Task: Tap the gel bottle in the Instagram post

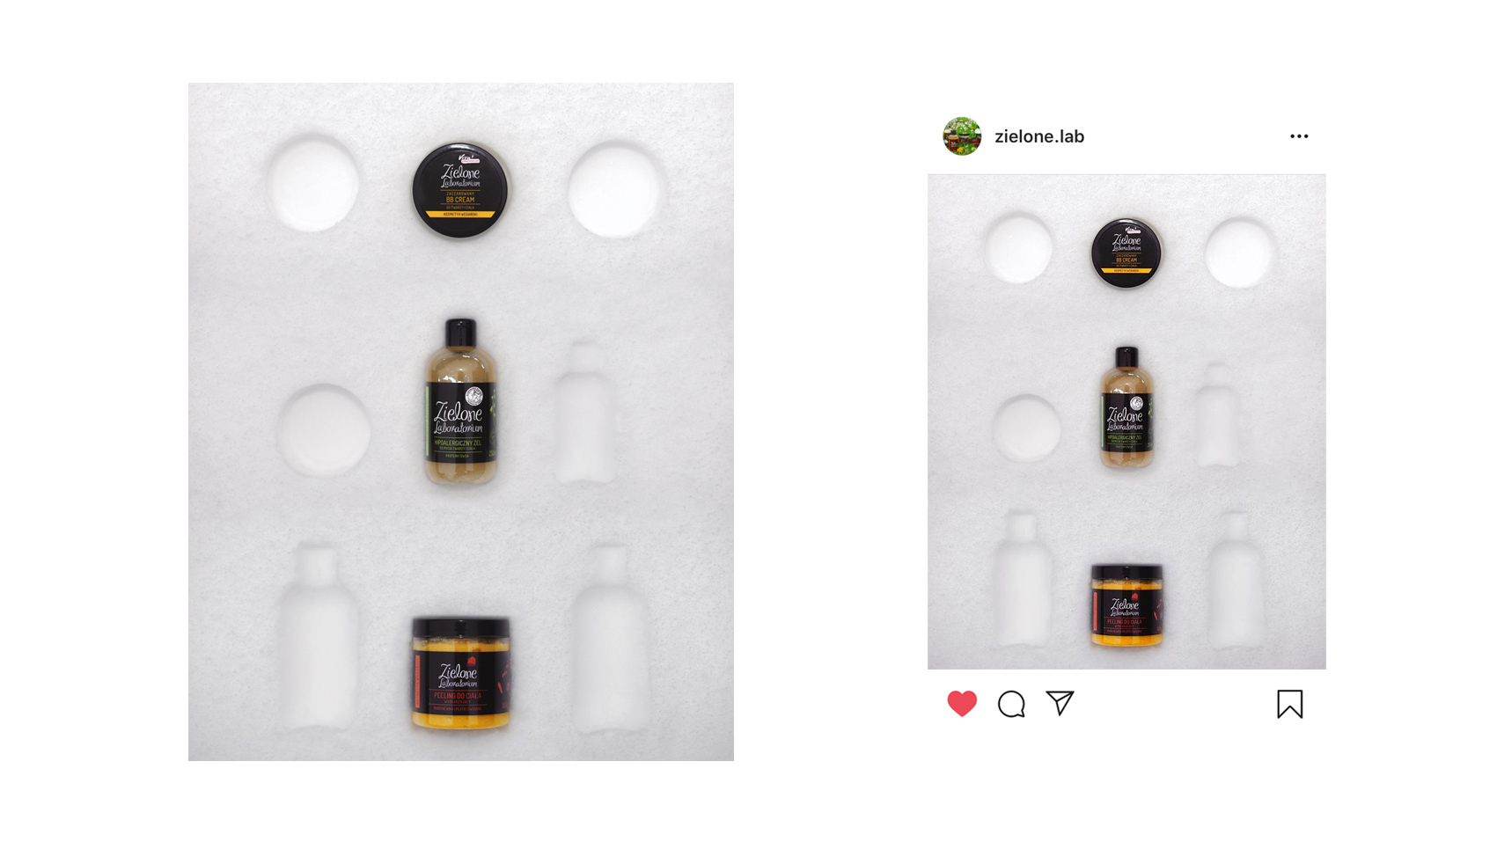Action: [1126, 407]
